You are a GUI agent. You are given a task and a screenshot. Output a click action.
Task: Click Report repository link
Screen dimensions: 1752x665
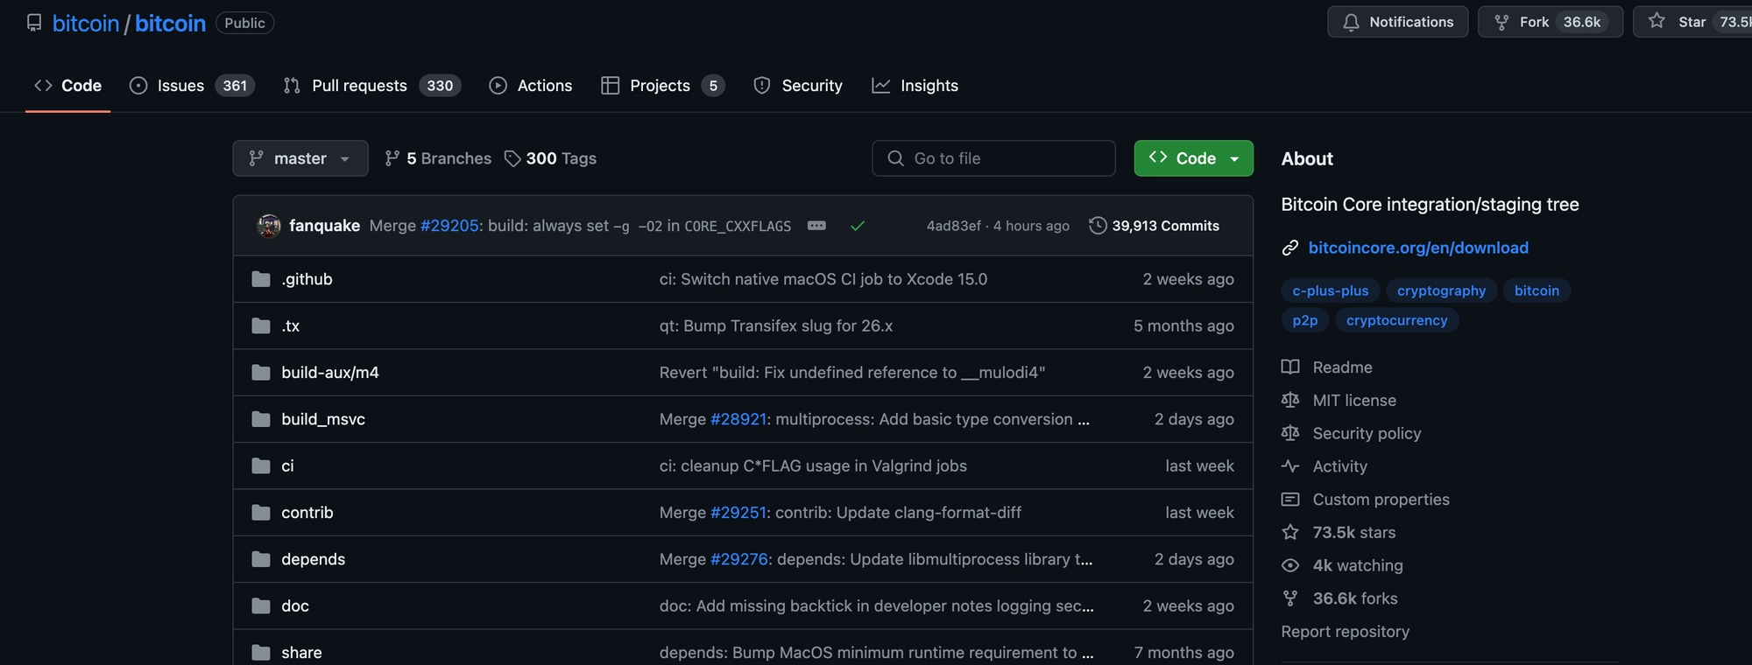pos(1346,632)
